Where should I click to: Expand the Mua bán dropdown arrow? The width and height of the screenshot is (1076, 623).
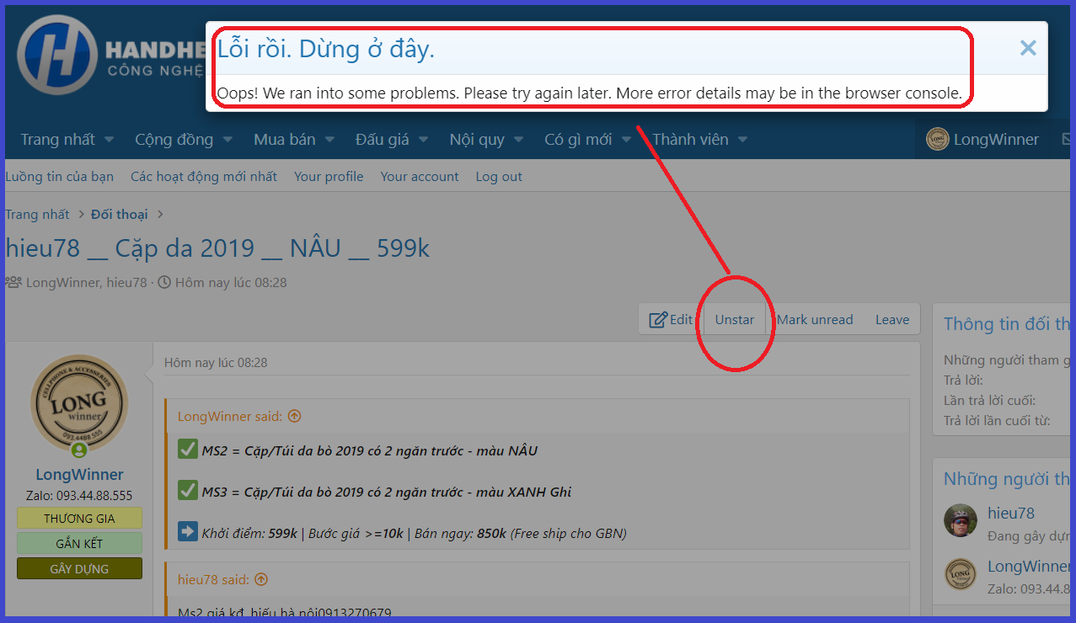point(329,140)
